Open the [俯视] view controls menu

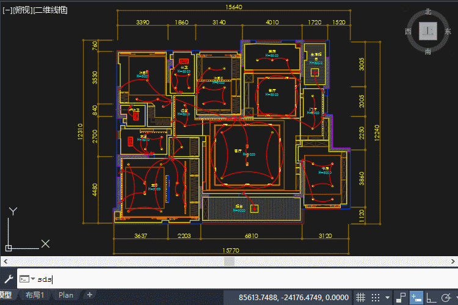24,10
